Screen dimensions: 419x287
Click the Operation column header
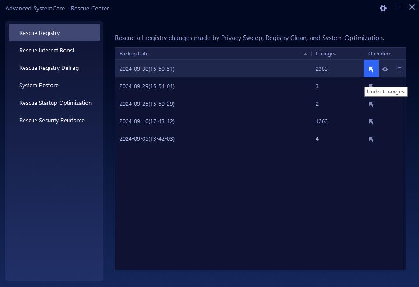(x=385, y=54)
